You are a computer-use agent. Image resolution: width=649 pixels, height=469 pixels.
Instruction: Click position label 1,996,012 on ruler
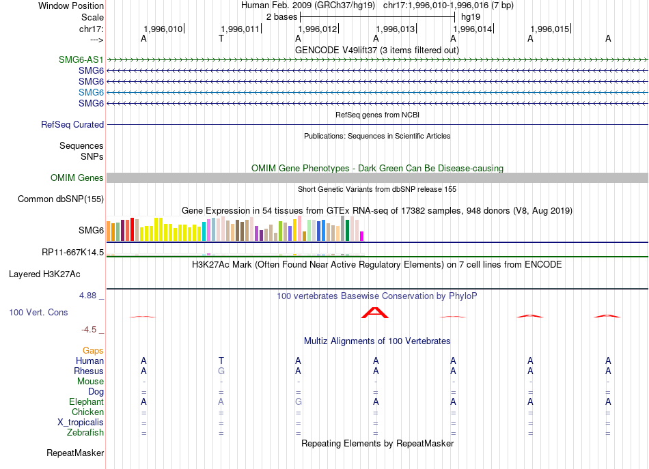pyautogui.click(x=318, y=29)
